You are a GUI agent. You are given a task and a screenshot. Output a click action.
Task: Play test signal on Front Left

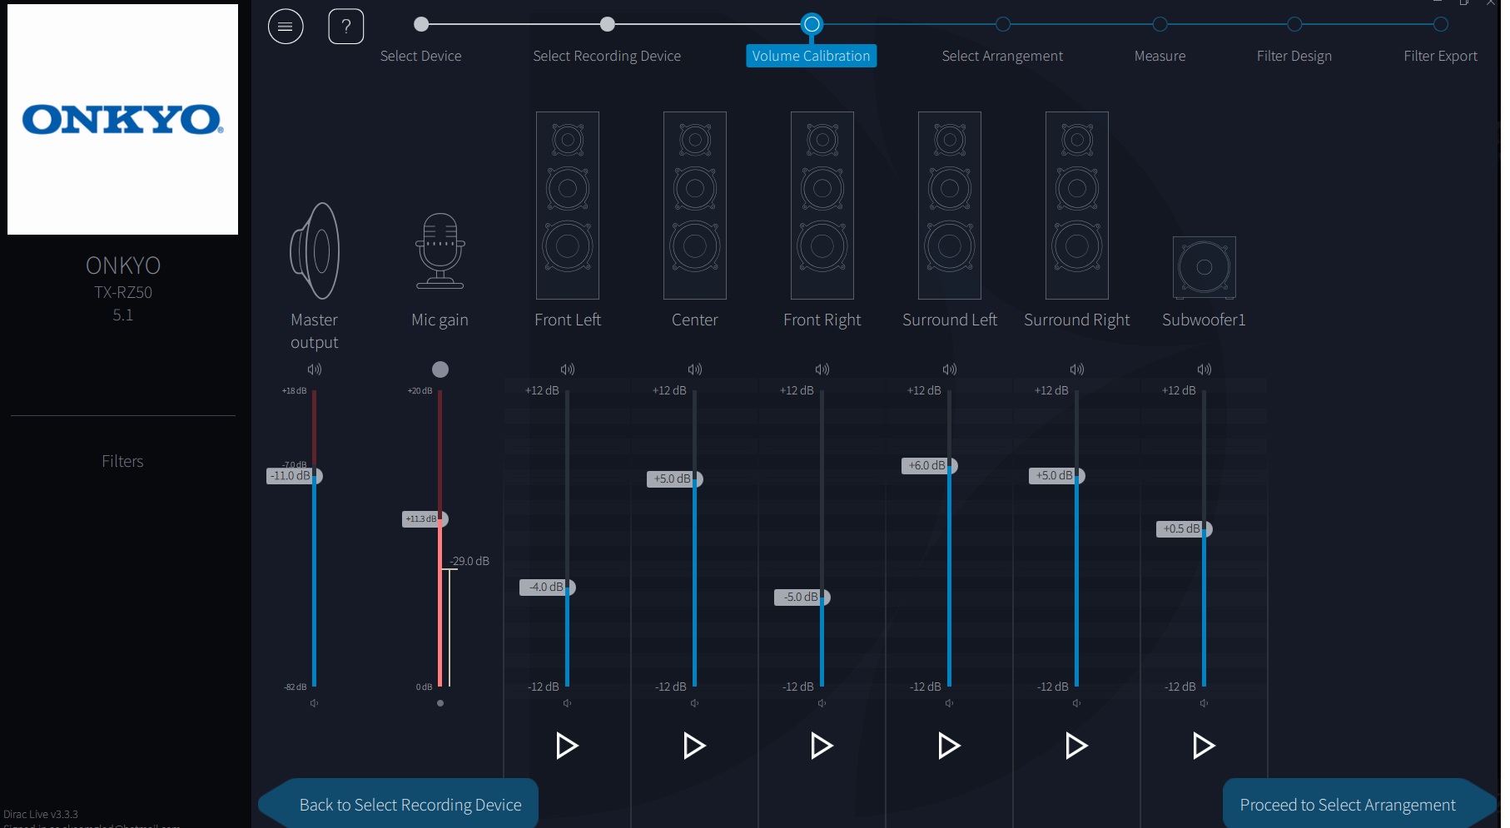click(x=567, y=746)
